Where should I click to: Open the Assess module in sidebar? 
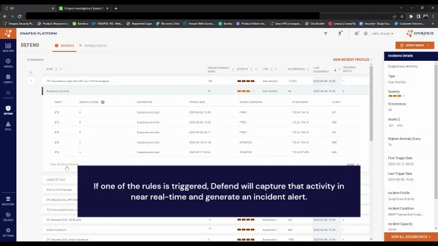point(8,63)
